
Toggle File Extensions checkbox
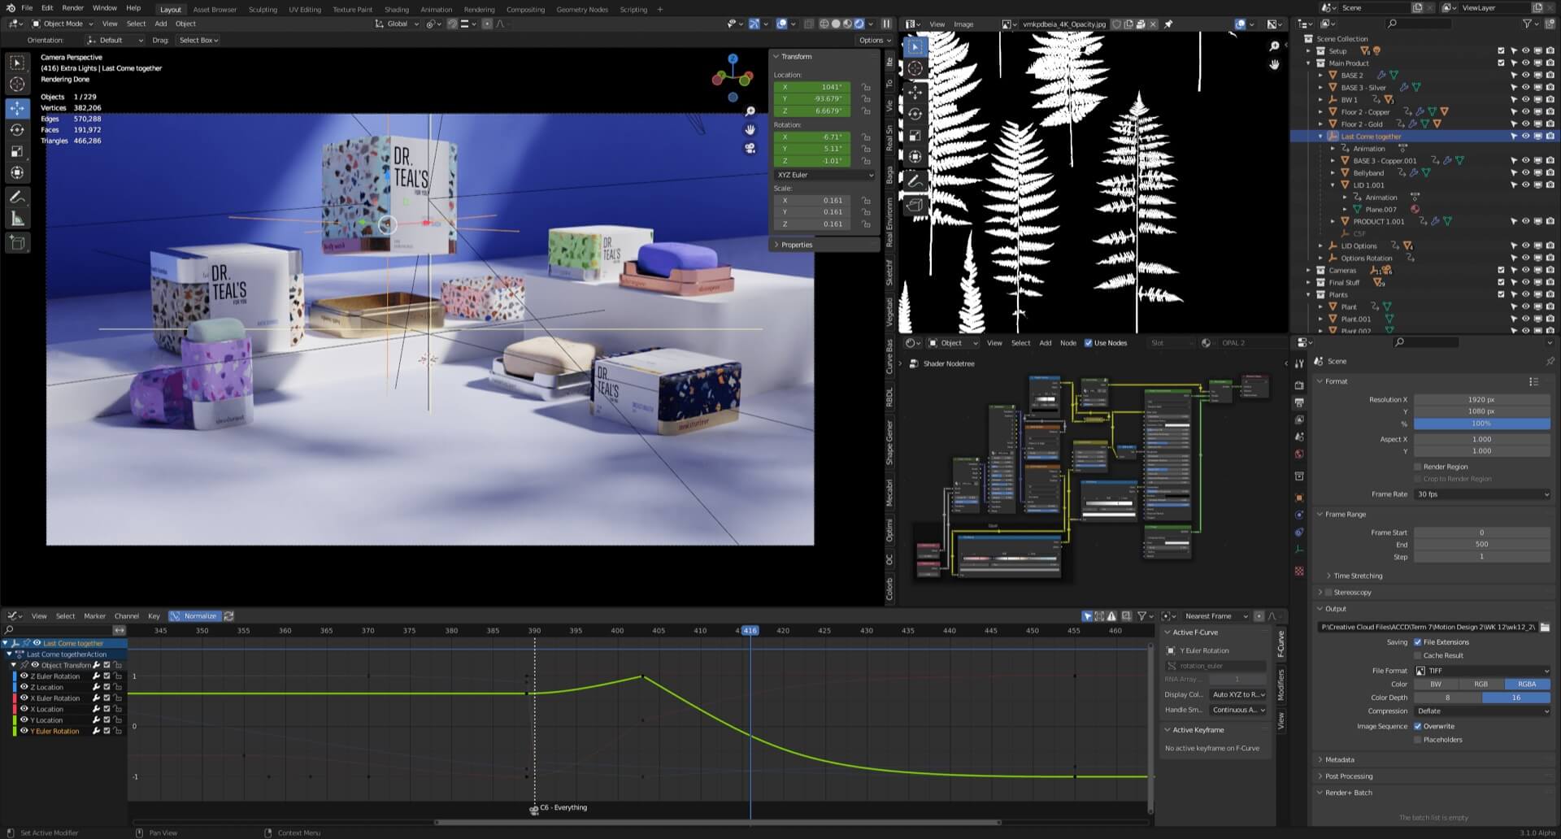1418,642
